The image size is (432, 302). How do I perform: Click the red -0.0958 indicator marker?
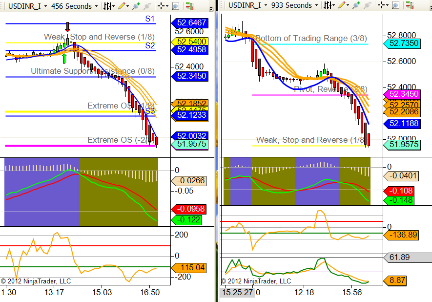coord(189,209)
